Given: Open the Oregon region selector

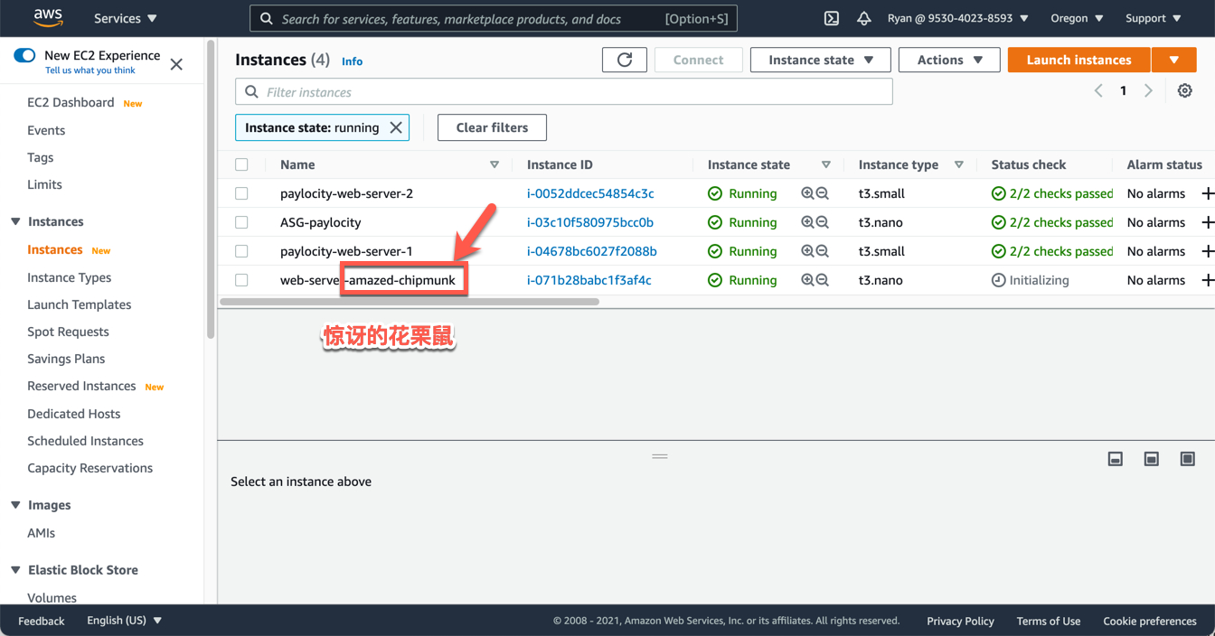Looking at the screenshot, I should tap(1077, 18).
